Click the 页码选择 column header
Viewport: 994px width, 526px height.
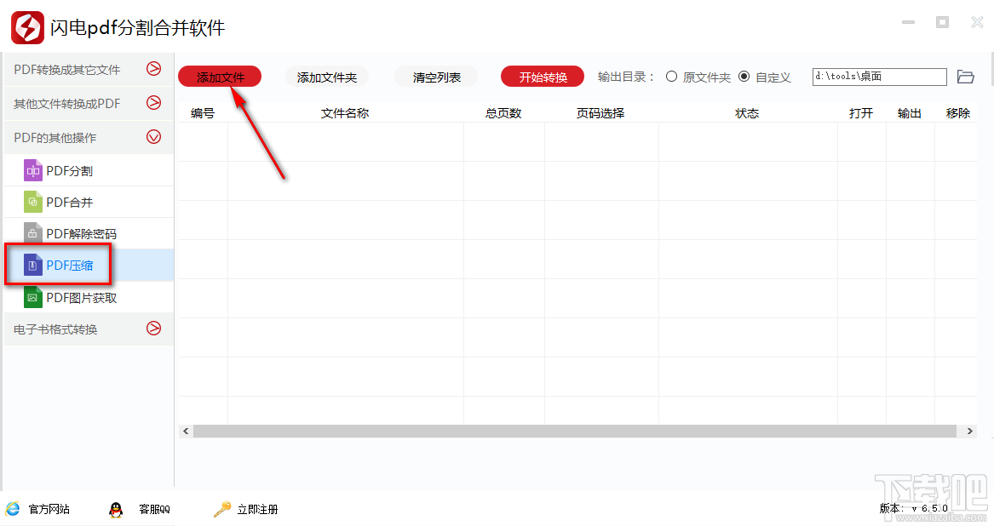[x=600, y=113]
